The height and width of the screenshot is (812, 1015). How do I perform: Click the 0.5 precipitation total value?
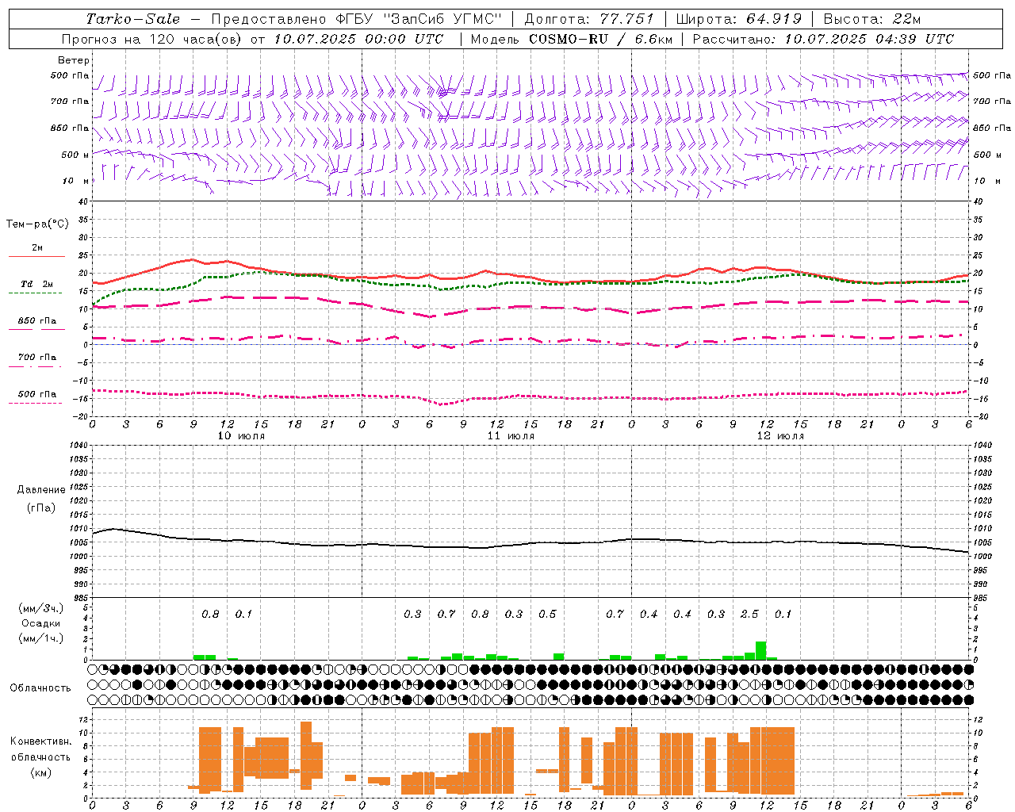[547, 614]
